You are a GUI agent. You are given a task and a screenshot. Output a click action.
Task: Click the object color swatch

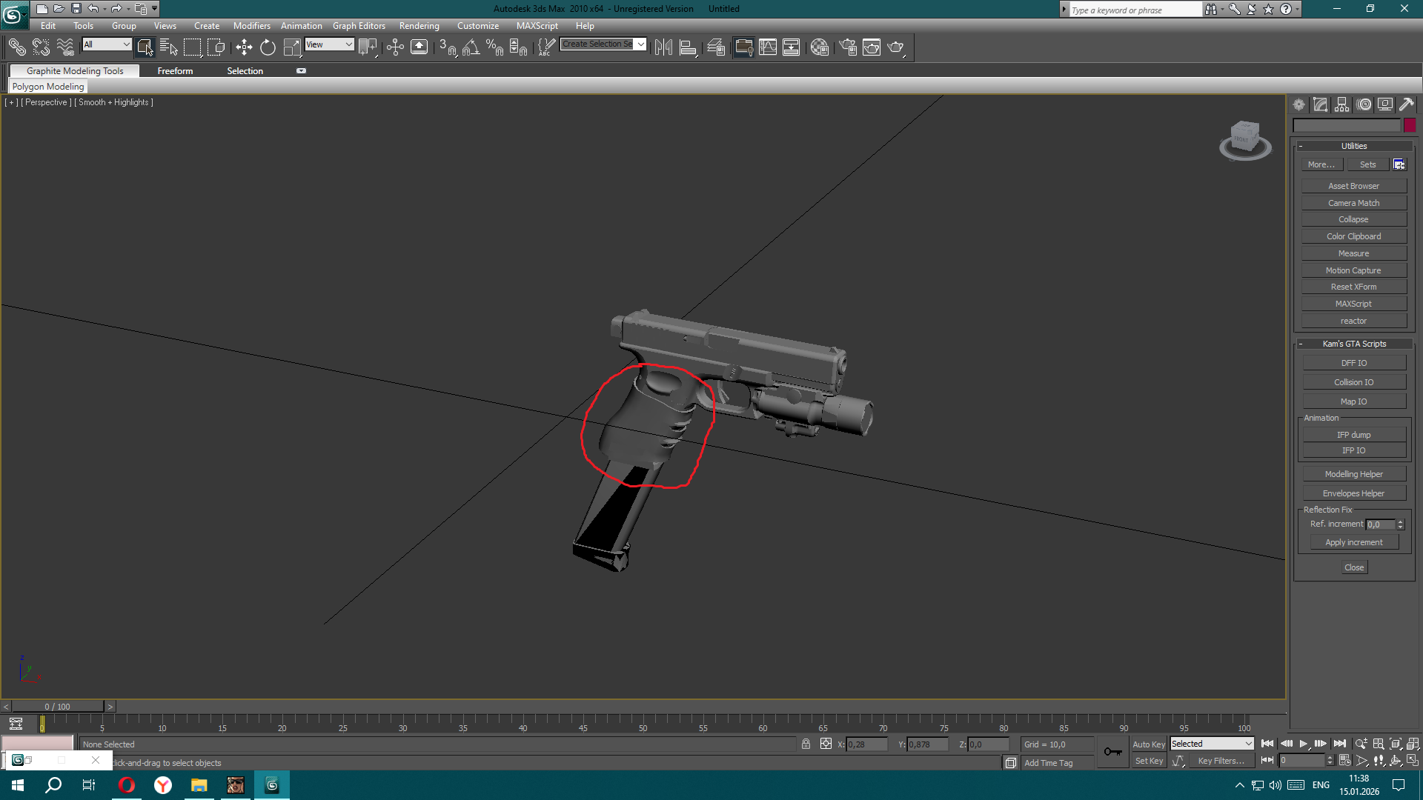click(1410, 125)
